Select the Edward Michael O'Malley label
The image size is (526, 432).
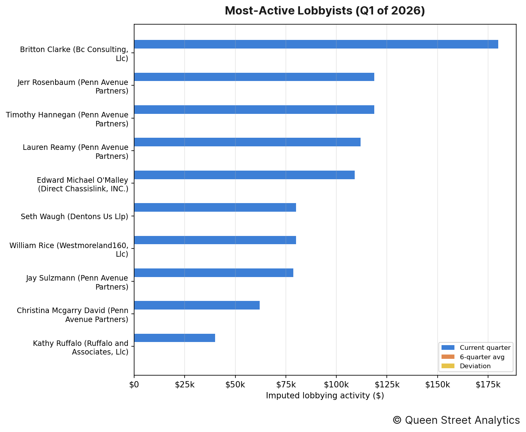tap(83, 184)
